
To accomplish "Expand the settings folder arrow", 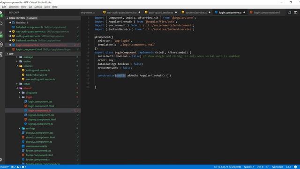I will [x=19, y=128].
